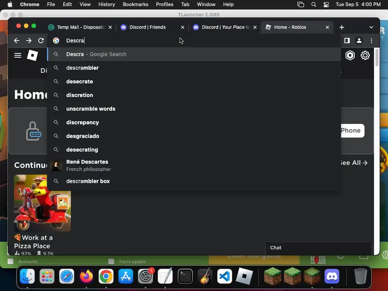Viewport: 388px width, 291px height.
Task: Open the Profiles menu
Action: coord(164,4)
